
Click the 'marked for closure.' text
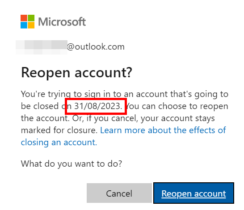coord(59,130)
